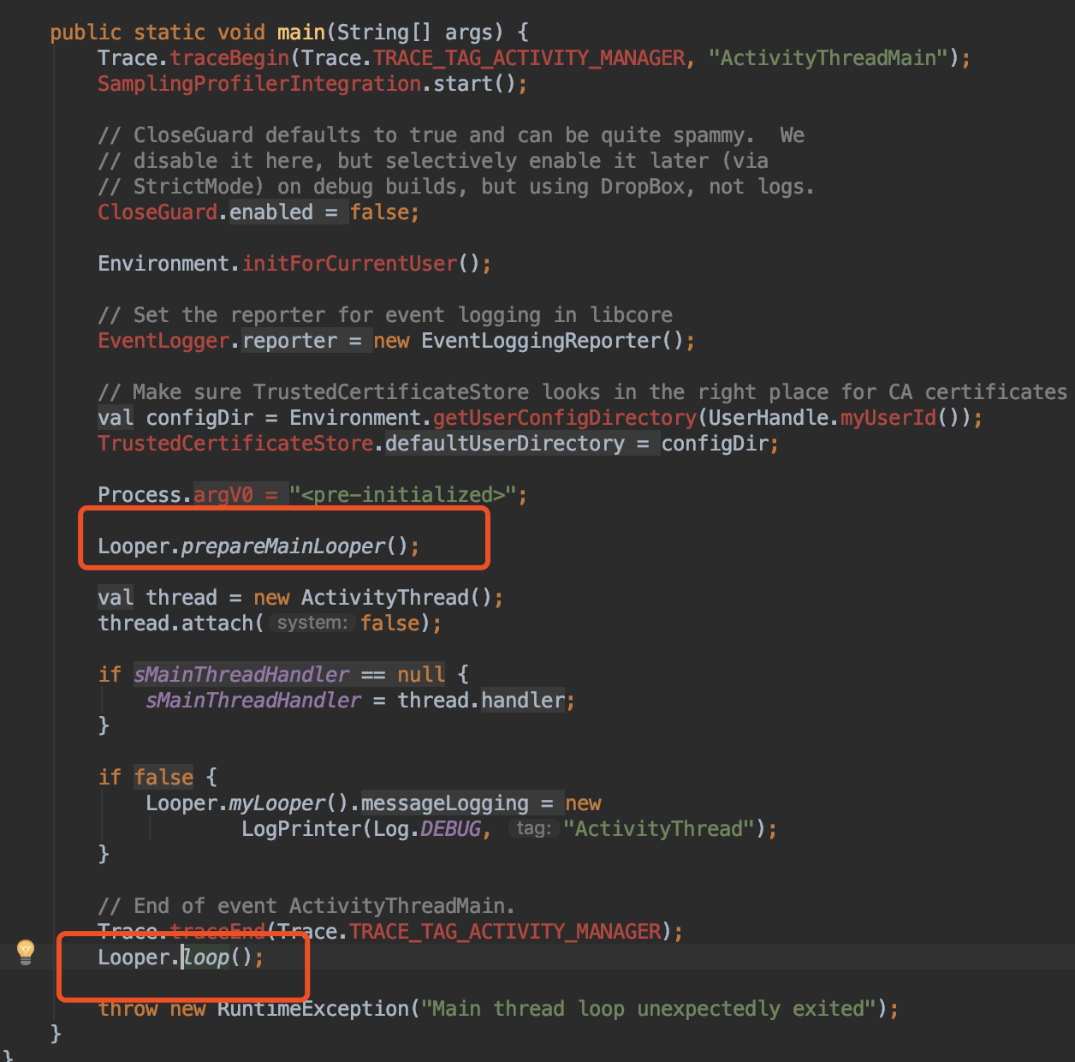Click 'CloseGuard' class reference

(157, 212)
